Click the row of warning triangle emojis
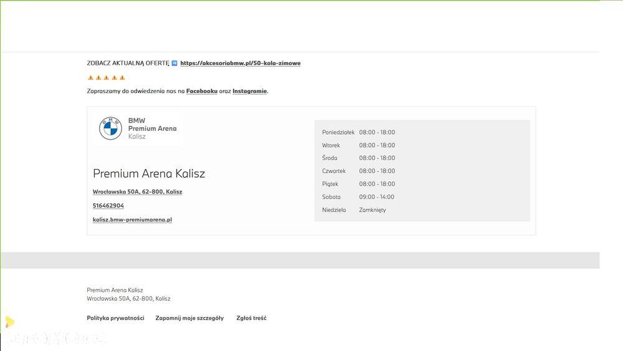This screenshot has width=623, height=351. point(107,77)
